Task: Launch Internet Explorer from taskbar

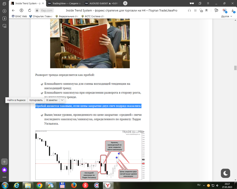Action: click(x=16, y=185)
